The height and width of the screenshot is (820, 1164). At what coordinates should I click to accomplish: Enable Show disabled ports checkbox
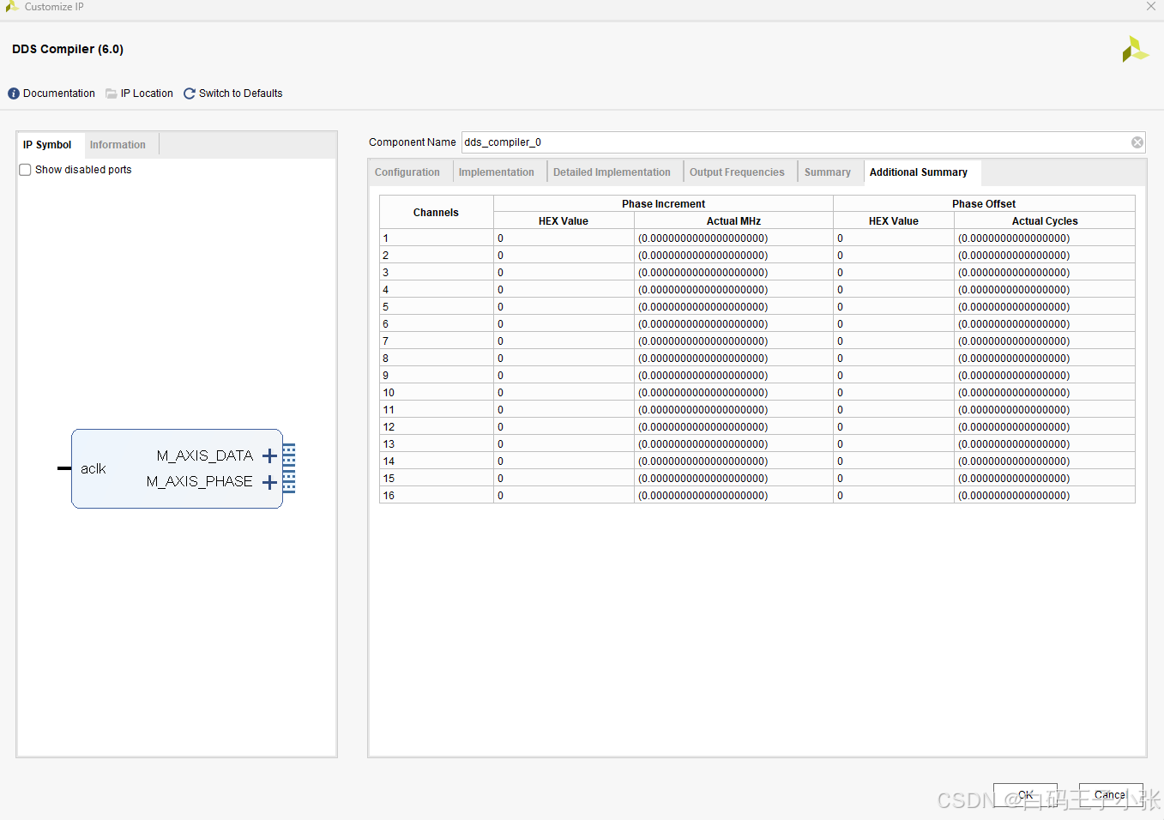[25, 170]
